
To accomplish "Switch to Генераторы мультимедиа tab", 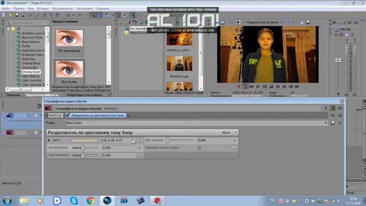I will pyautogui.click(x=84, y=95).
